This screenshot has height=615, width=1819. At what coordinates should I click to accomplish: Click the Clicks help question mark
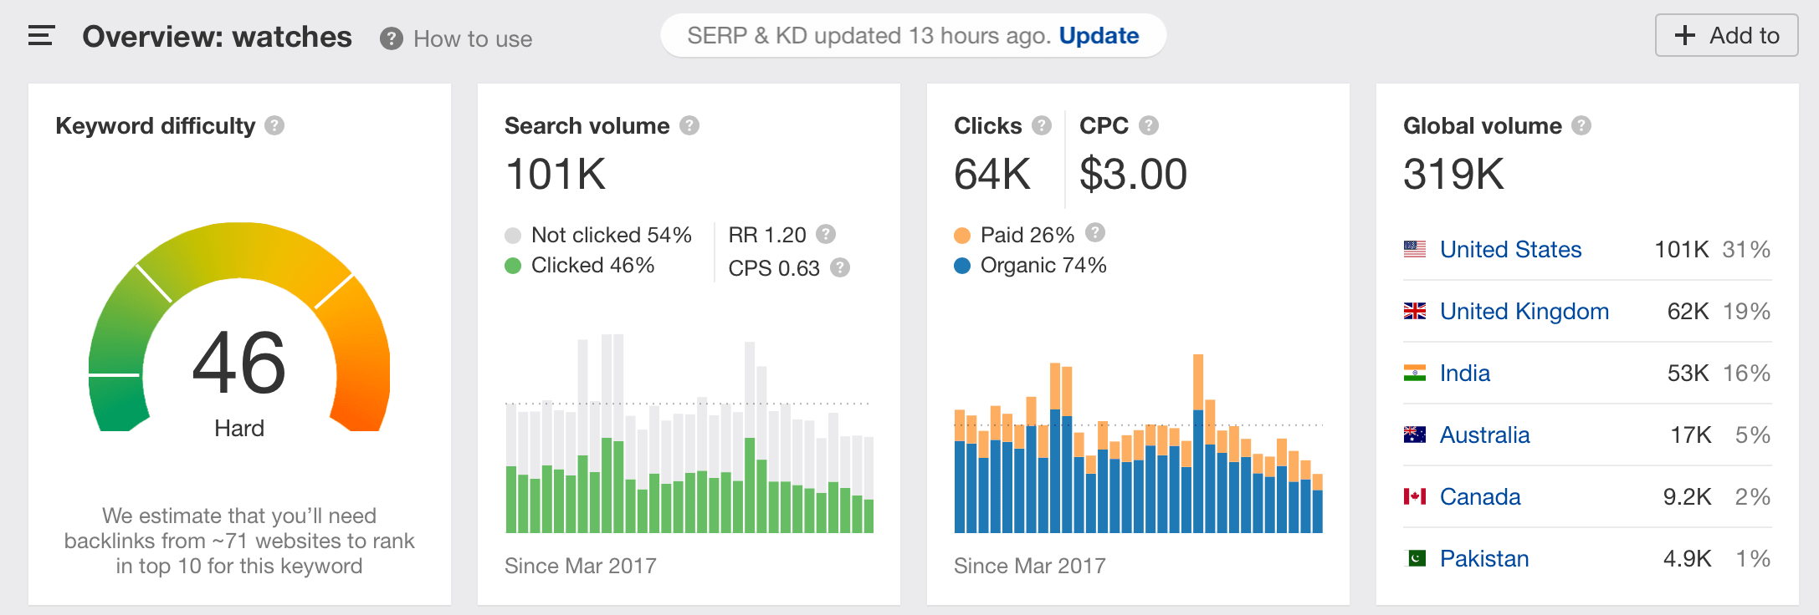(1041, 125)
